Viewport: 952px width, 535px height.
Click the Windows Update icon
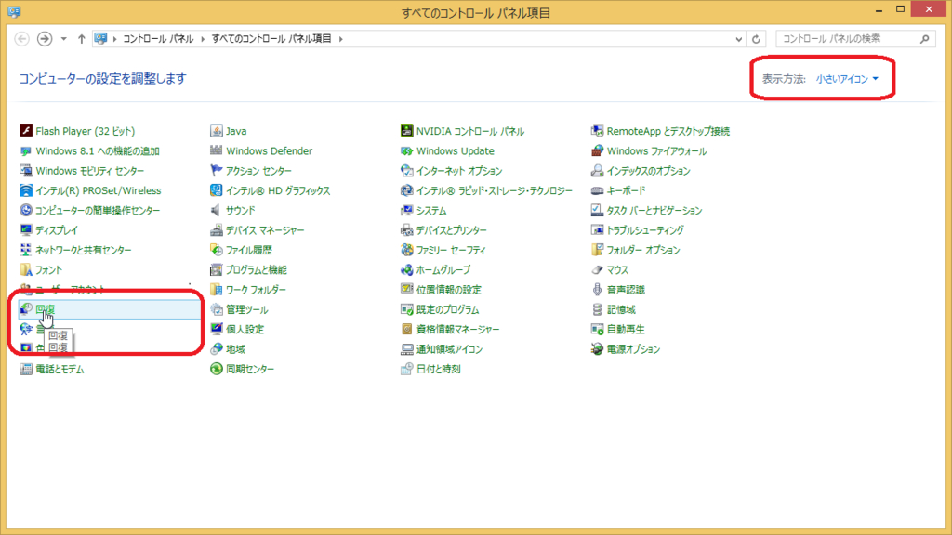(407, 151)
